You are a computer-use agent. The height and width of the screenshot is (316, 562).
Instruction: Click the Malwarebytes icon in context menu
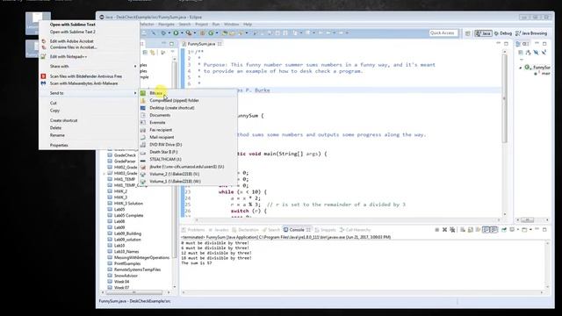pos(43,83)
